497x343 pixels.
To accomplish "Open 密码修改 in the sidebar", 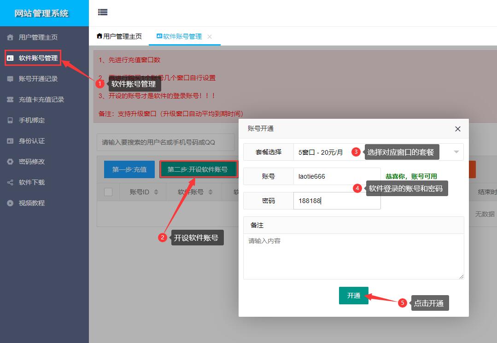I will pyautogui.click(x=32, y=162).
